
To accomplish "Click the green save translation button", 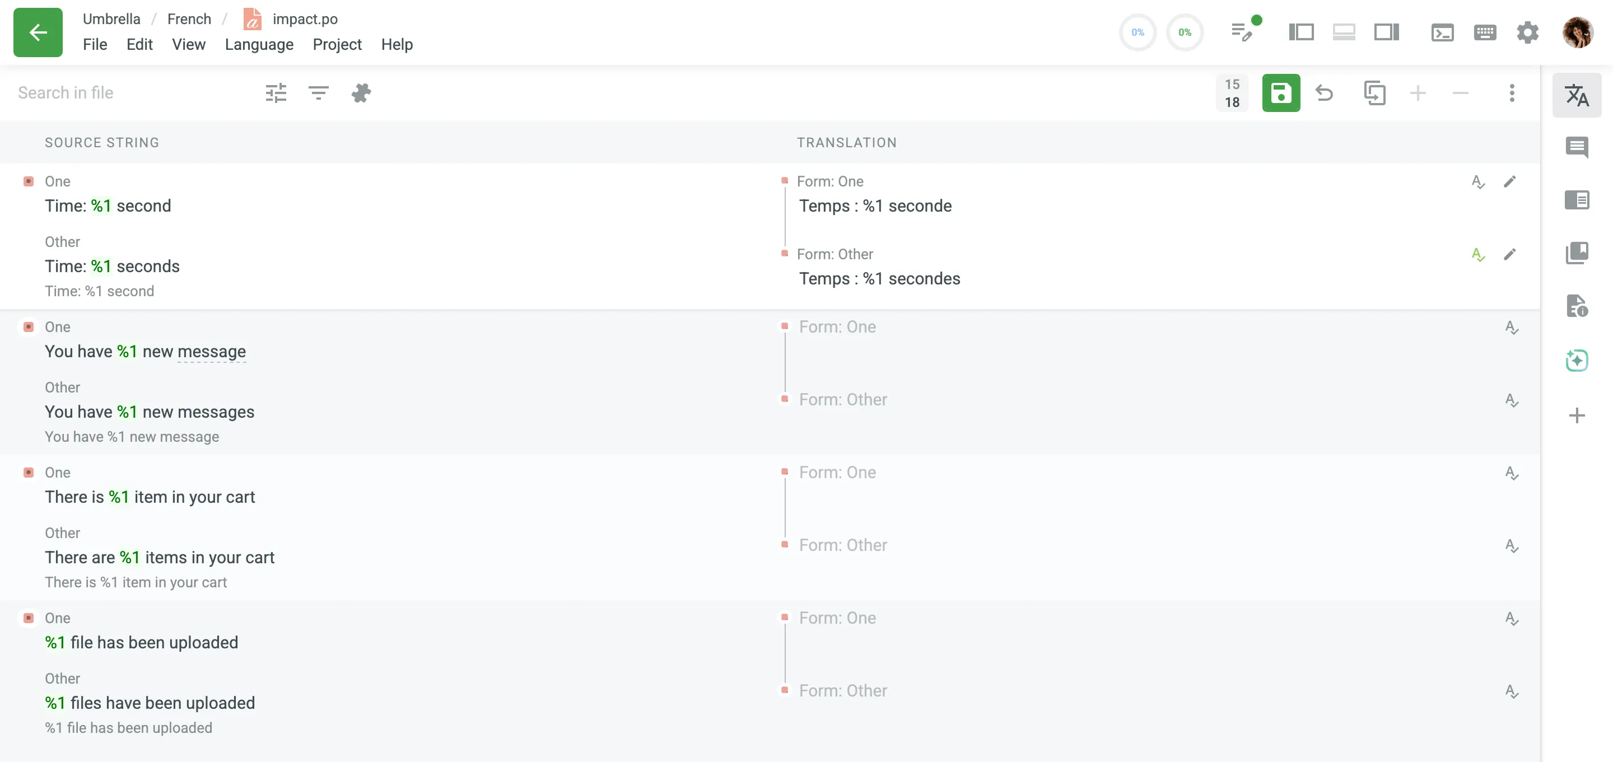I will pyautogui.click(x=1280, y=94).
